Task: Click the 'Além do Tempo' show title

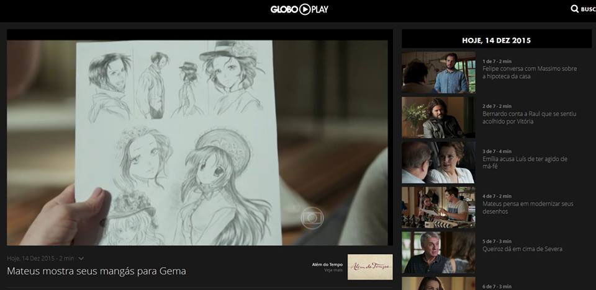Action: pos(327,265)
